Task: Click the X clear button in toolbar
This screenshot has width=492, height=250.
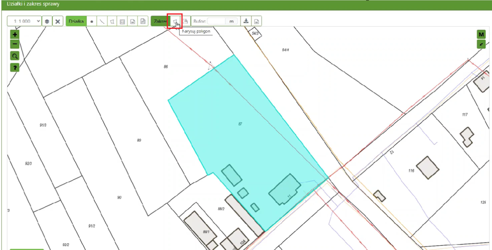Action: [x=57, y=21]
